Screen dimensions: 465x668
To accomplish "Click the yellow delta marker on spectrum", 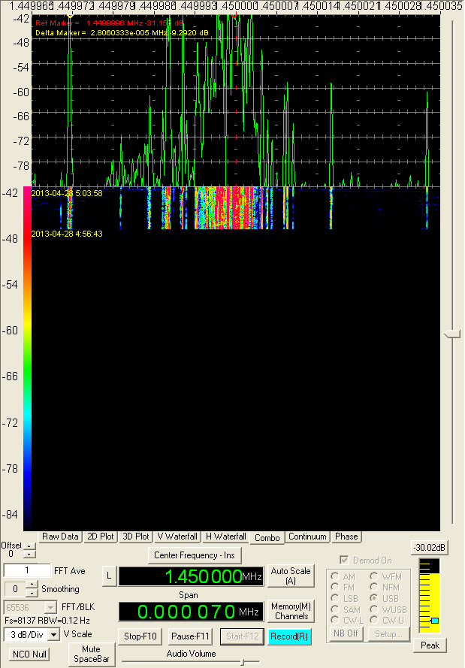I will 71,15.
